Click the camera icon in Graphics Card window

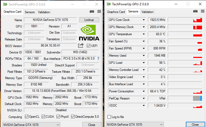click(92, 12)
